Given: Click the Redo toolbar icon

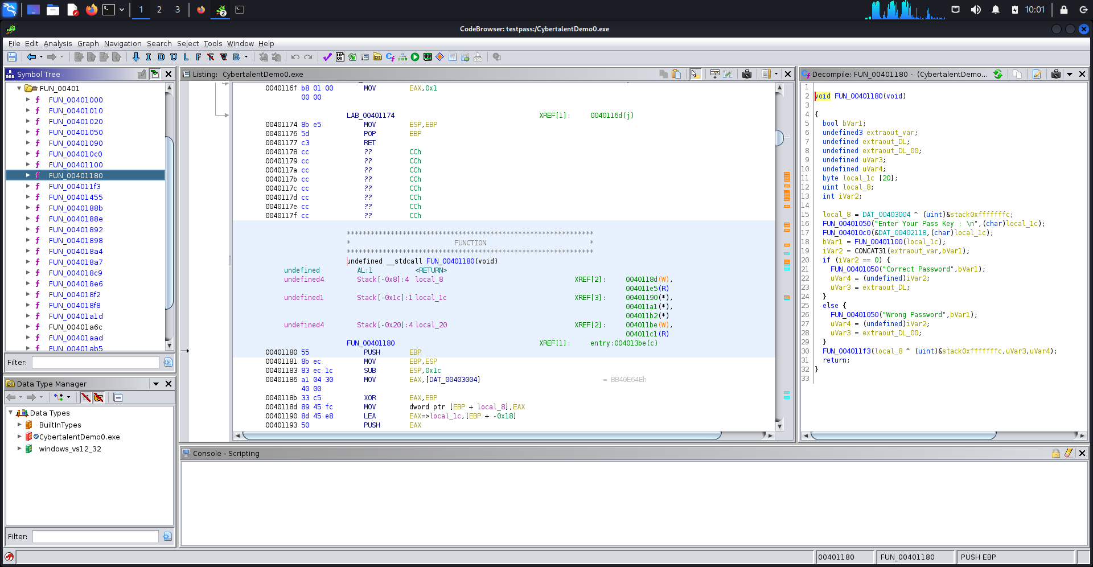Looking at the screenshot, I should pos(308,57).
